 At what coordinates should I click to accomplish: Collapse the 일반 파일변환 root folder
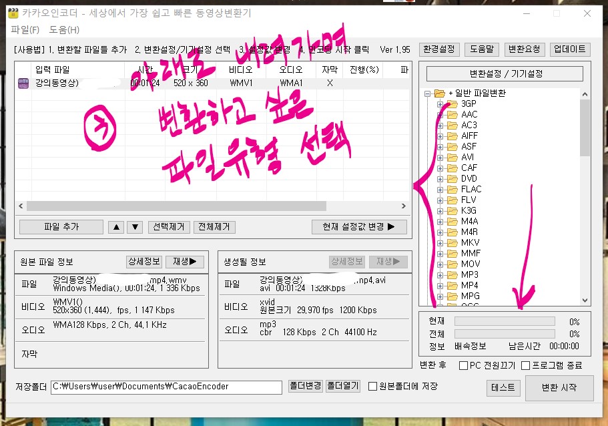point(427,93)
